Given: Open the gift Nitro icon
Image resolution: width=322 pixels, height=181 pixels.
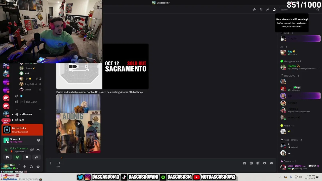Looking at the screenshot, I should [244, 163].
